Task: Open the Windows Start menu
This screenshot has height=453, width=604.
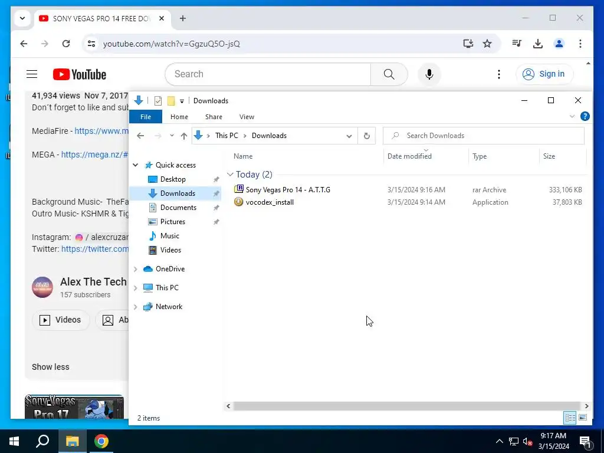Action: (14, 441)
